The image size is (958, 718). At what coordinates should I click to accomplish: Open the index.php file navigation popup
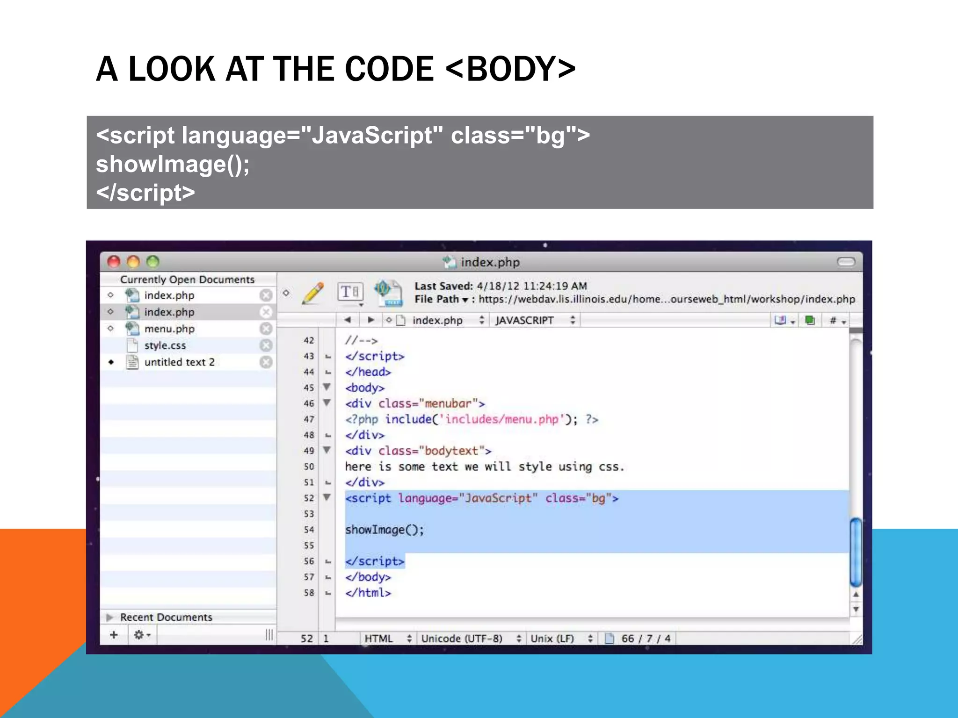click(x=442, y=320)
